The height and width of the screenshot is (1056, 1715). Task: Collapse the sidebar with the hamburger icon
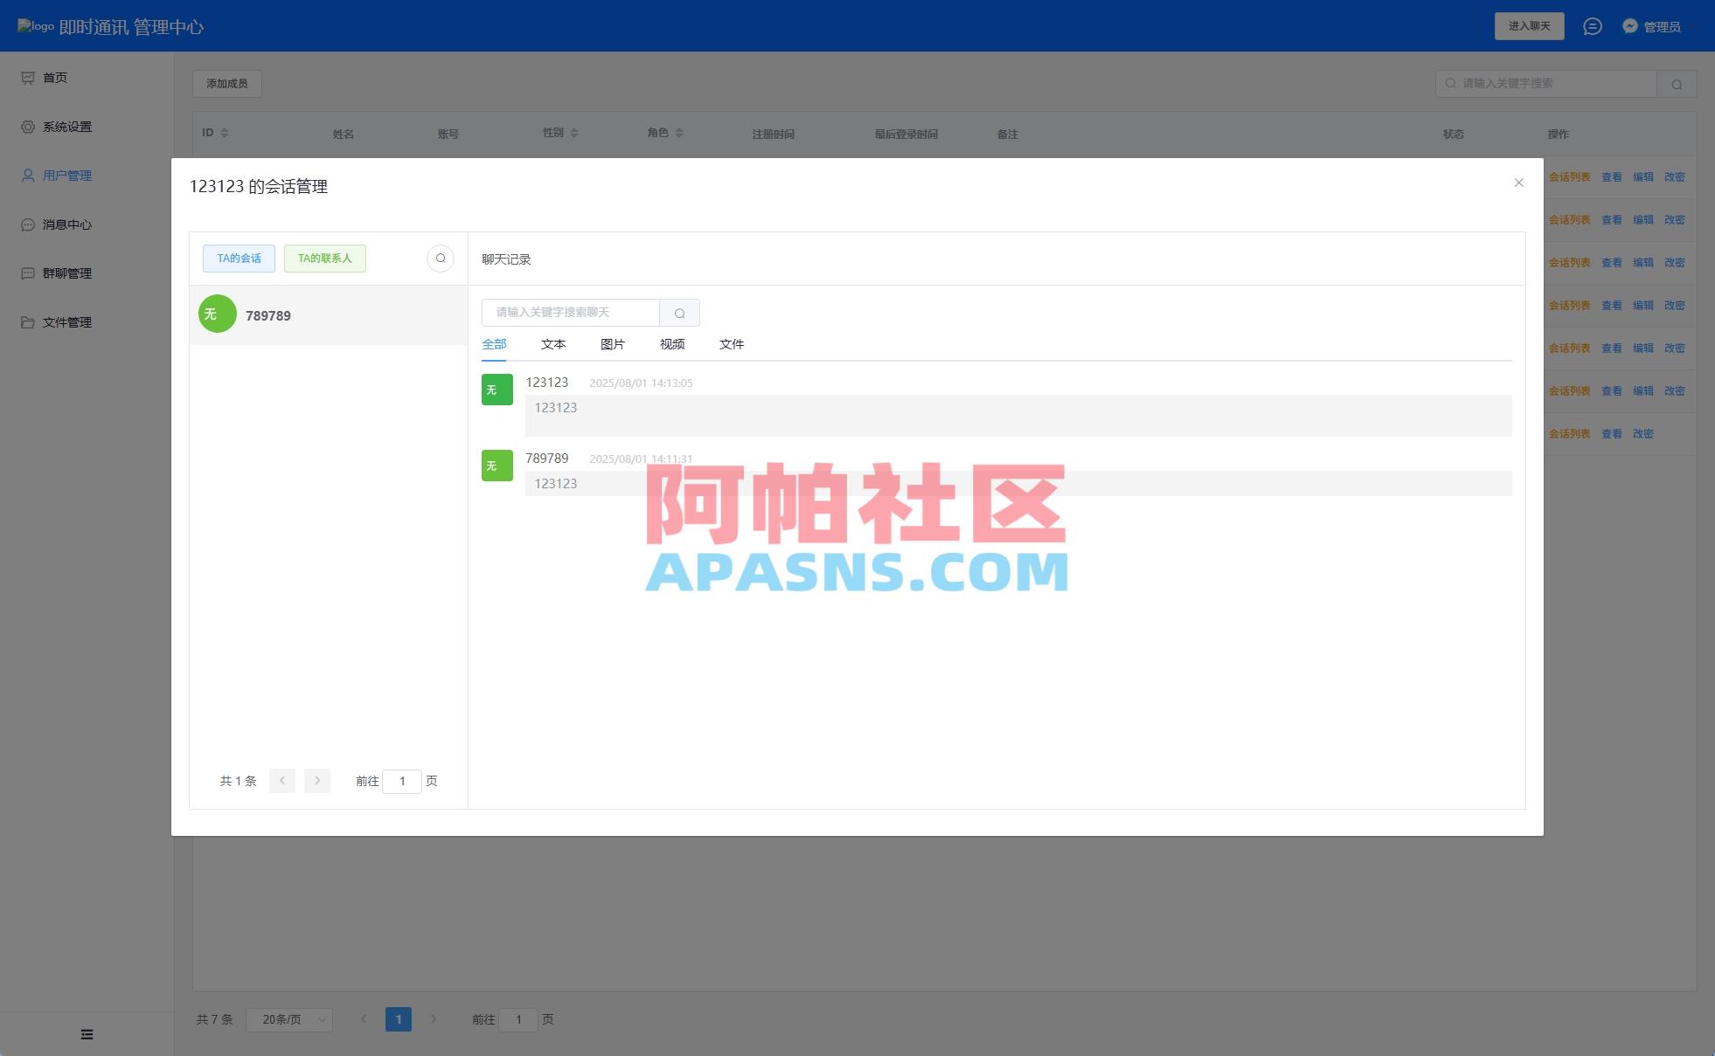(x=87, y=1034)
